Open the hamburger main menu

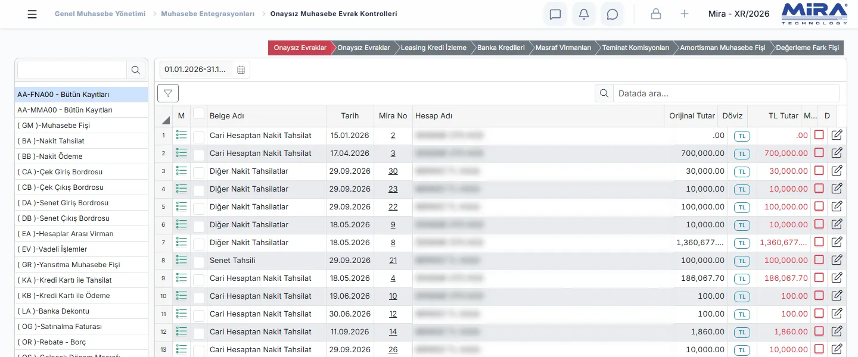[32, 14]
